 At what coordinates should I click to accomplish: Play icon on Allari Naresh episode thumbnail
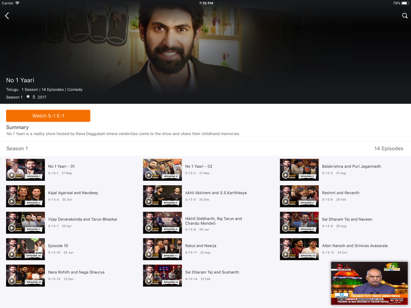click(286, 254)
